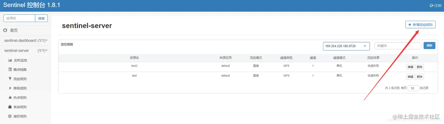Click the 阈值类型 column header
This screenshot has height=124, width=444.
pyautogui.click(x=286, y=58)
